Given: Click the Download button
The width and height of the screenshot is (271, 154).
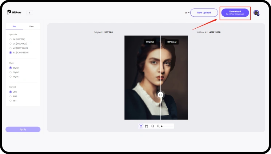Looking at the screenshot, I should pos(235,13).
